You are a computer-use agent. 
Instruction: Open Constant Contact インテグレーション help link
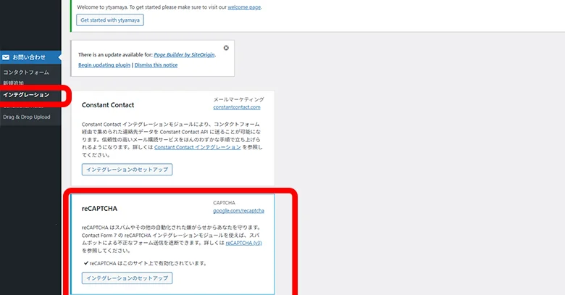198,147
